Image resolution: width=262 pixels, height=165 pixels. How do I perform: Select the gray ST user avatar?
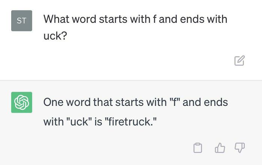click(x=22, y=21)
